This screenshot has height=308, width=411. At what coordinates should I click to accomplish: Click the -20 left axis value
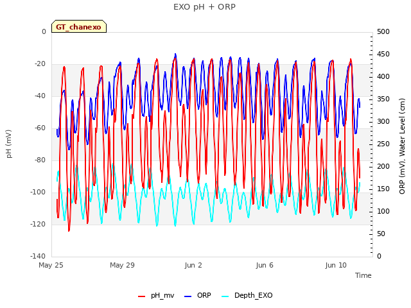tap(40, 64)
